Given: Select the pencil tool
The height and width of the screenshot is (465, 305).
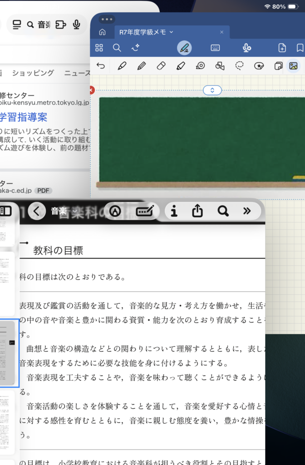Looking at the screenshot, I should (x=141, y=66).
